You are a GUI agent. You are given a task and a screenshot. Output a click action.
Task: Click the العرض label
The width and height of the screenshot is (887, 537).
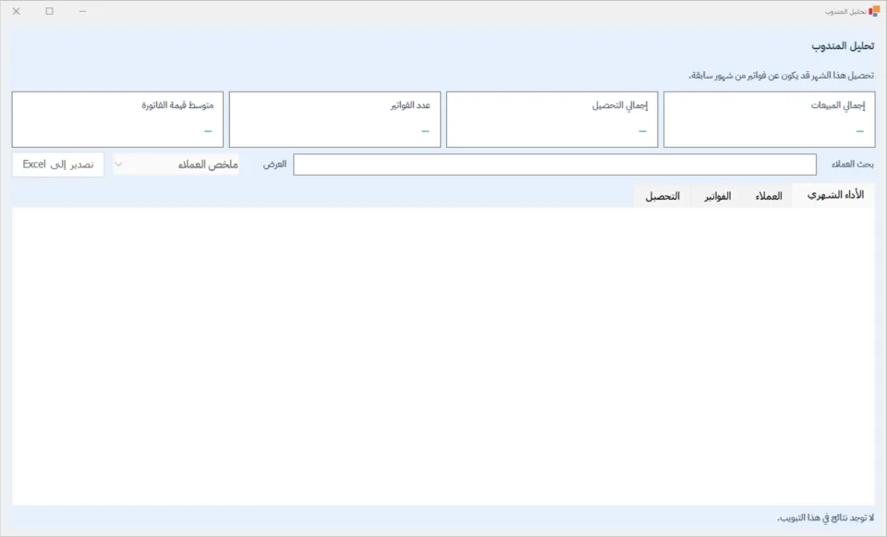tap(275, 165)
